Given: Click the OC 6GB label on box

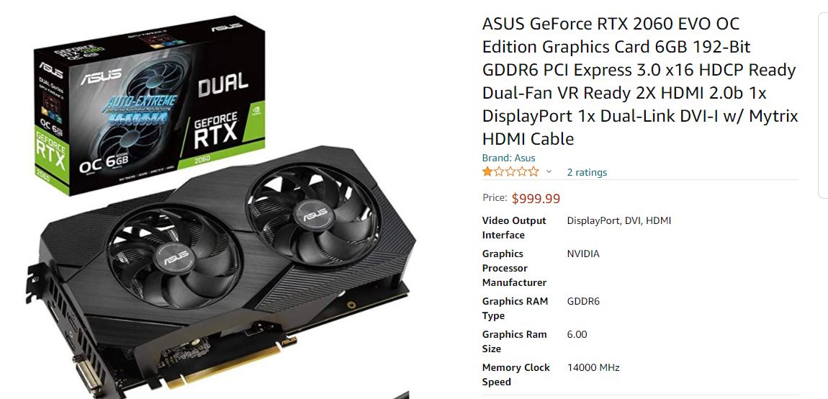Looking at the screenshot, I should 104,162.
